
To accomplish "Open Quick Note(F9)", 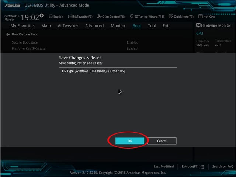I will [184, 17].
